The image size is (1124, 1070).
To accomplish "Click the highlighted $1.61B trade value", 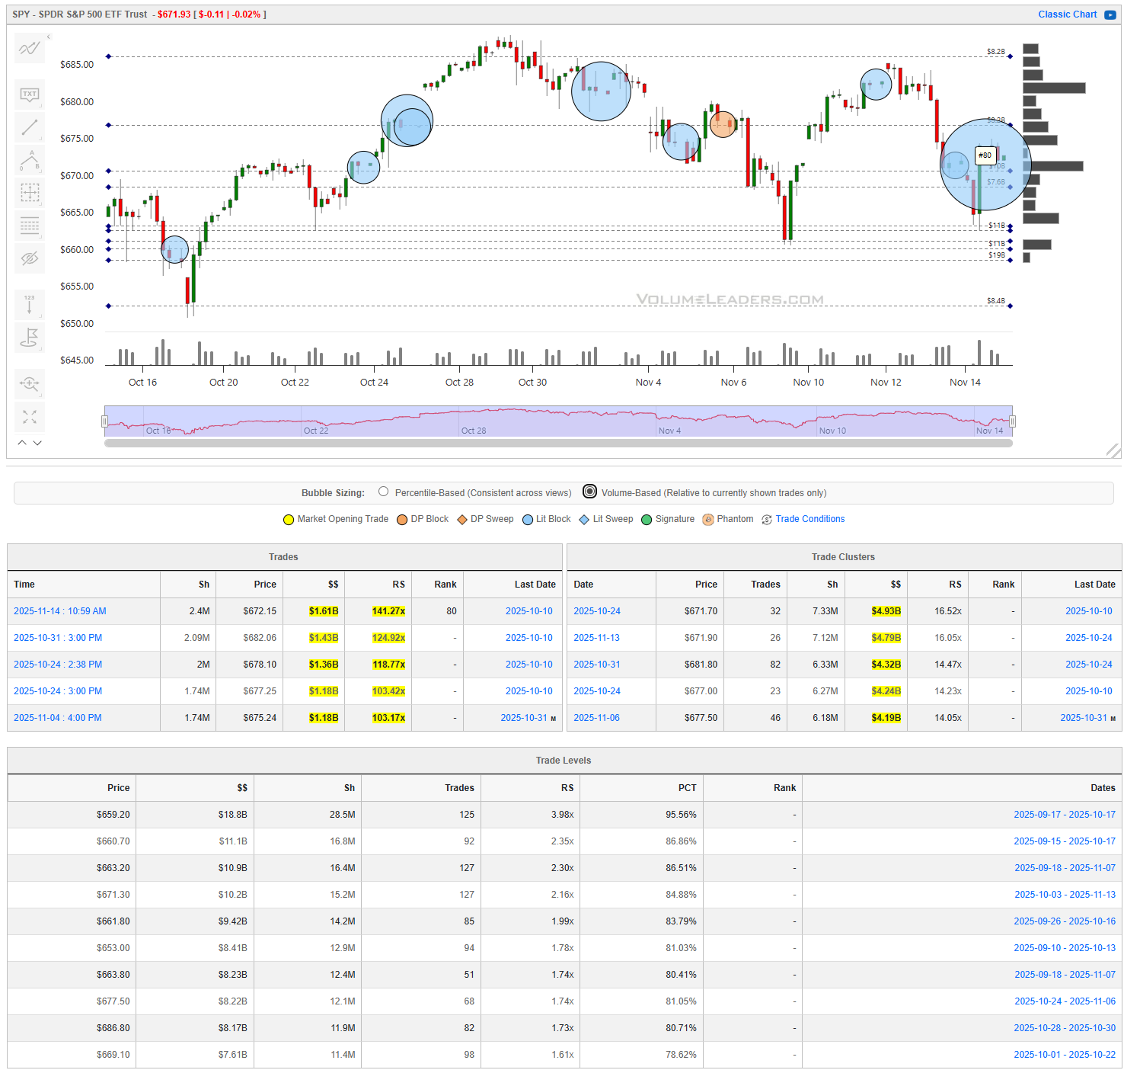I will (x=324, y=611).
